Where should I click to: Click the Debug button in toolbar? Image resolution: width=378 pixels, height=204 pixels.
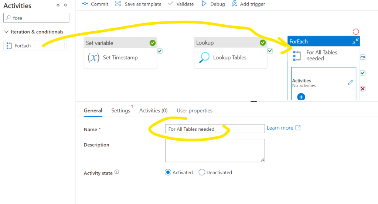[213, 4]
